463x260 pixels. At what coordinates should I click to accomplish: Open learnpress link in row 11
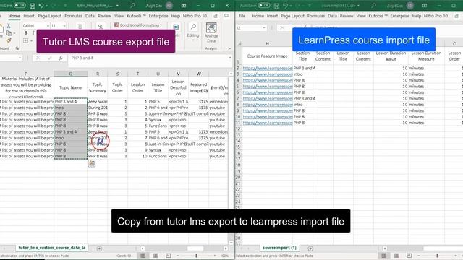pos(268,123)
